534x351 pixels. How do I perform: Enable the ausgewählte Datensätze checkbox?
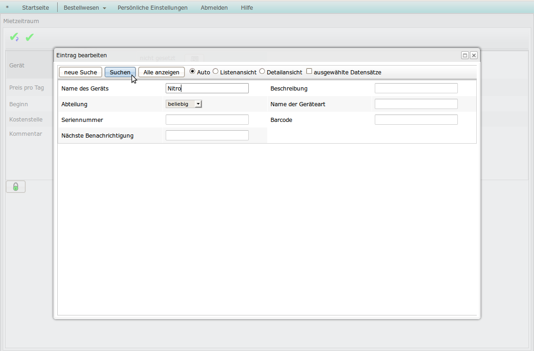pyautogui.click(x=309, y=72)
